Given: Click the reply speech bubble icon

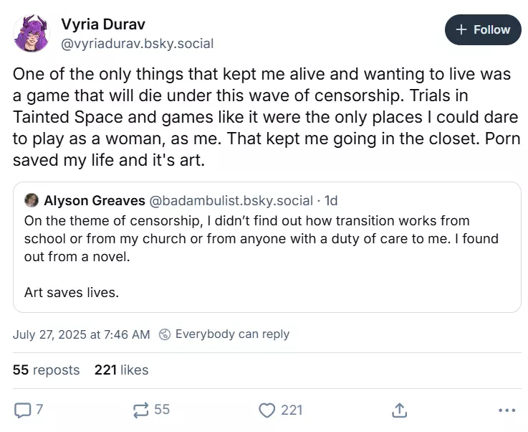Looking at the screenshot, I should tap(23, 410).
